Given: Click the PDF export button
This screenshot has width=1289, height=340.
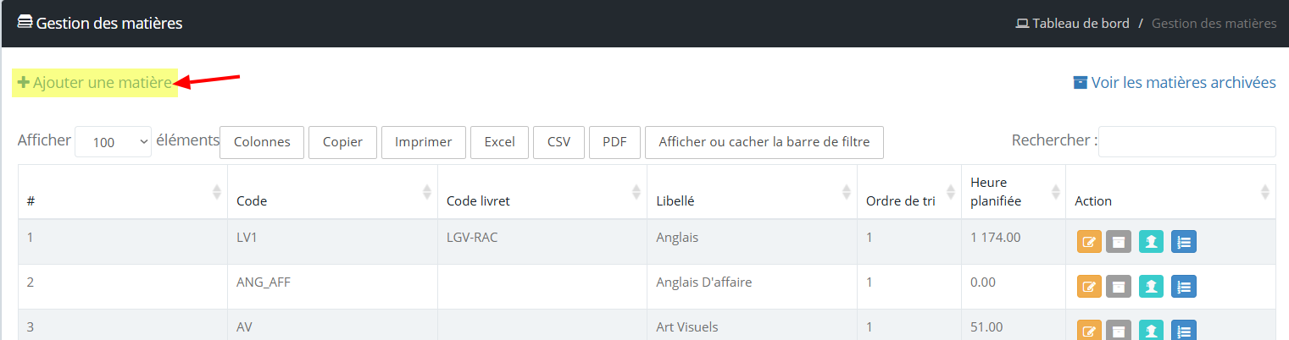Looking at the screenshot, I should click(x=614, y=142).
